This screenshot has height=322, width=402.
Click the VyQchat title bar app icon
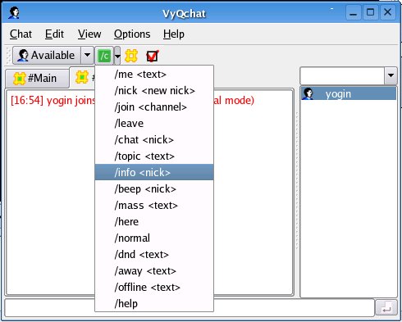coord(14,12)
